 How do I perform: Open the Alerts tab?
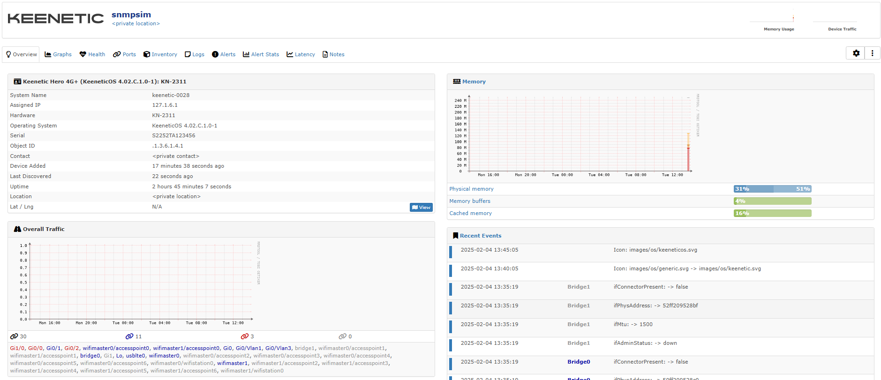tap(224, 54)
